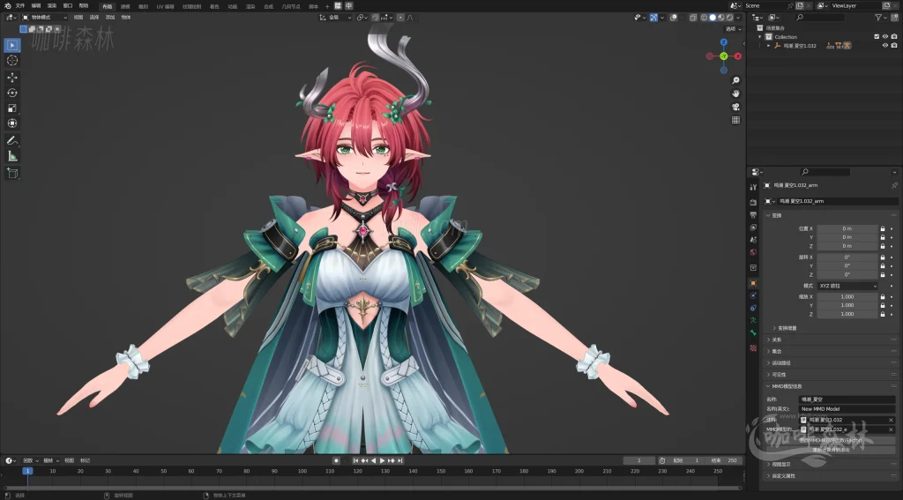Toggle viewport overlays display
The width and height of the screenshot is (903, 500).
point(675,18)
